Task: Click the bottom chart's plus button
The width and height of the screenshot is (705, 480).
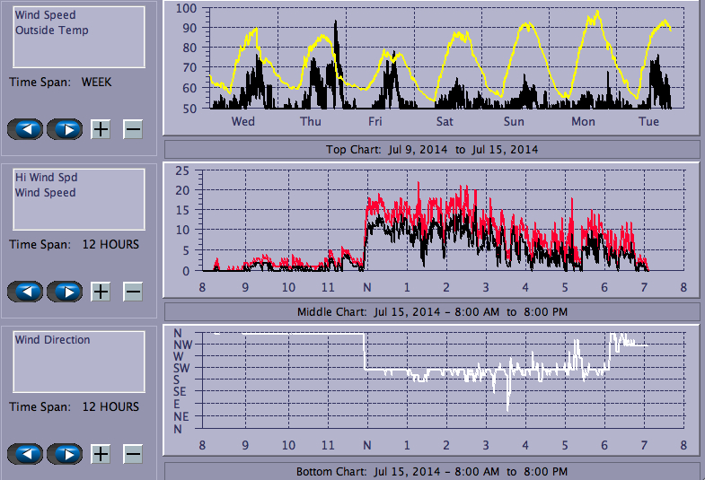Action: click(101, 454)
